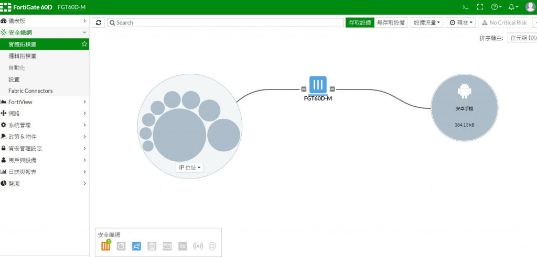The width and height of the screenshot is (537, 257).
Task: Open the 排序藉由 sort combo box
Action: [x=522, y=38]
